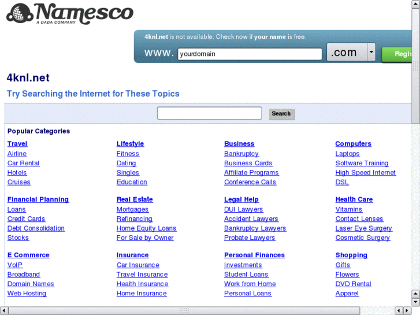Open the DSL link
Viewport: 420px width, 315px height.
point(342,182)
